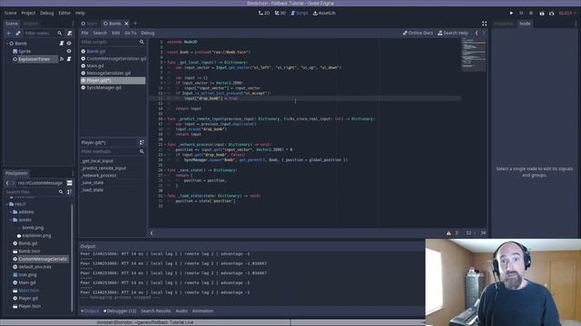
Task: Add a new scene tab
Action: coord(135,24)
